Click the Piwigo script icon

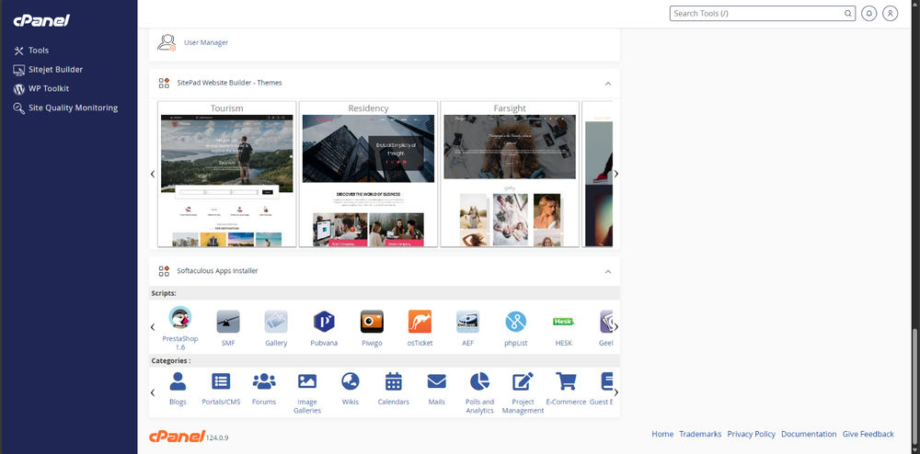[372, 322]
